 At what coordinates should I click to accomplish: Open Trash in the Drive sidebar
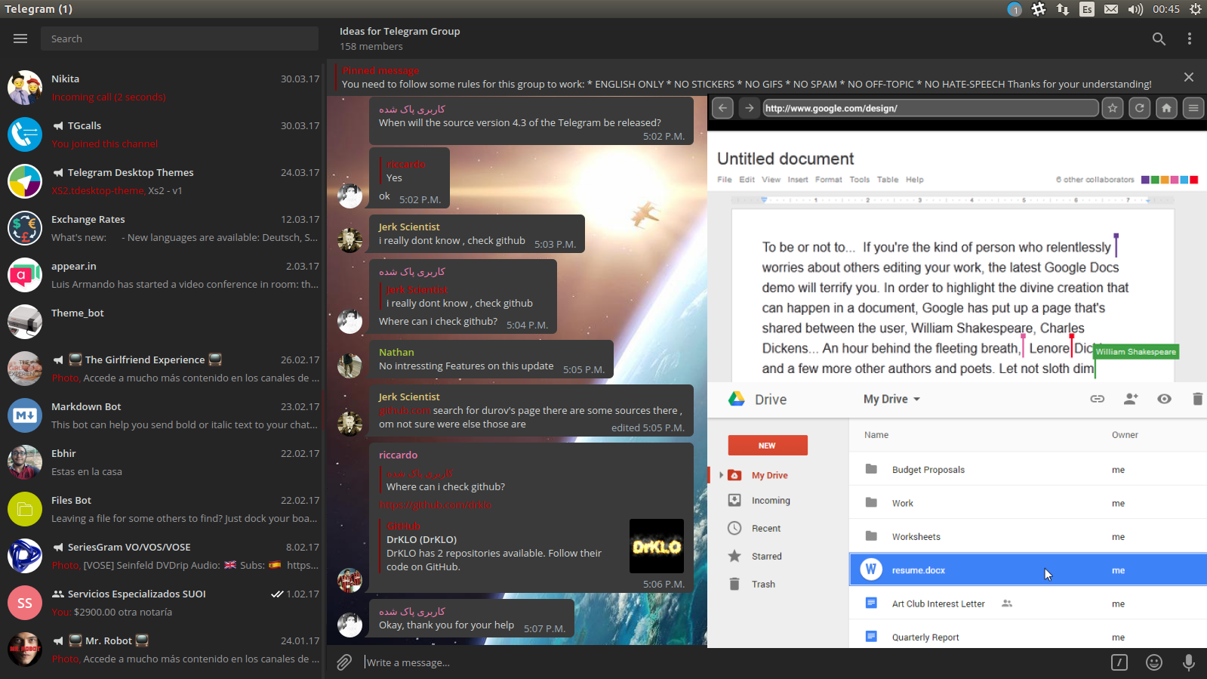coord(763,584)
